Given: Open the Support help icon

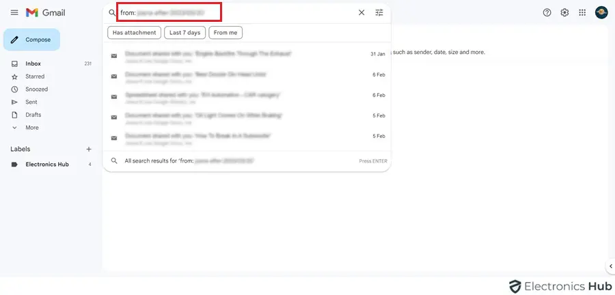Looking at the screenshot, I should click(547, 12).
